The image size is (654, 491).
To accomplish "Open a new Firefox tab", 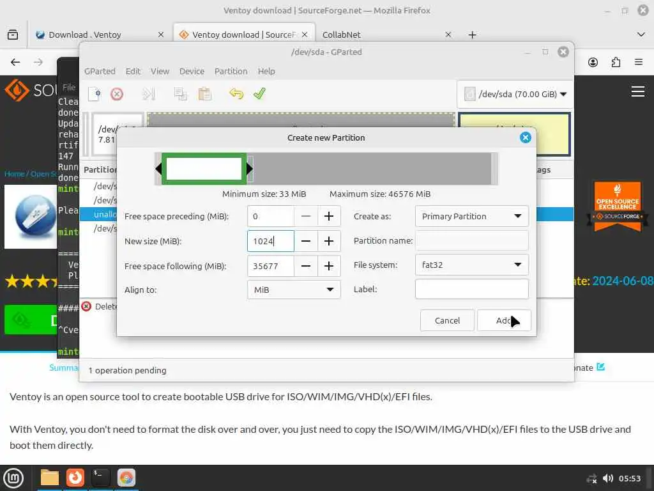I will click(472, 35).
